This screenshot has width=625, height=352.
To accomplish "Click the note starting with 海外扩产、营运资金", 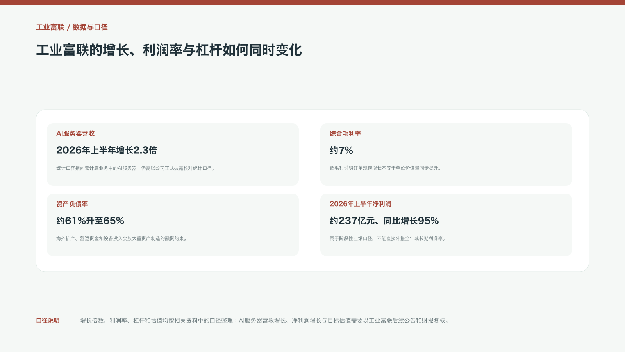I will pyautogui.click(x=122, y=239).
